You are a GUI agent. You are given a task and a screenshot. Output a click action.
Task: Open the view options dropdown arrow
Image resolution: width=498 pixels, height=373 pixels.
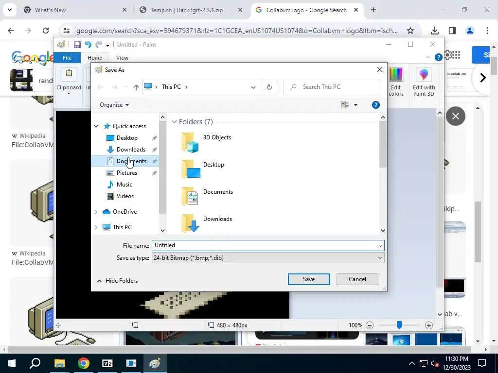click(356, 105)
